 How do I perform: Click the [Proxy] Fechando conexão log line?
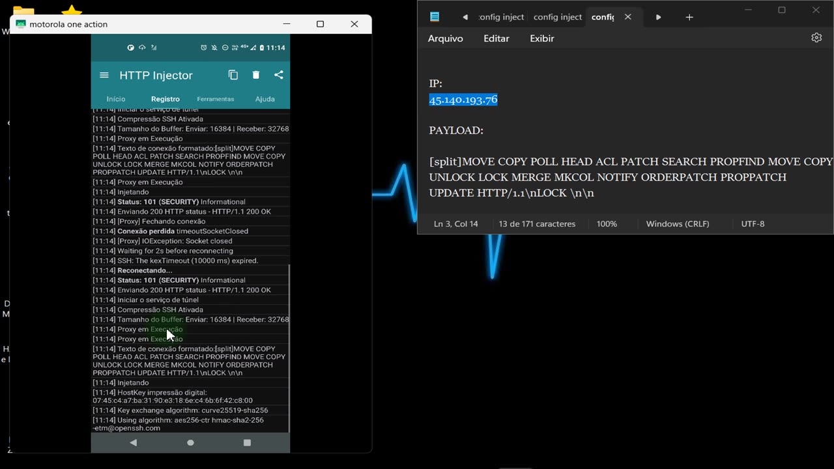click(190, 221)
